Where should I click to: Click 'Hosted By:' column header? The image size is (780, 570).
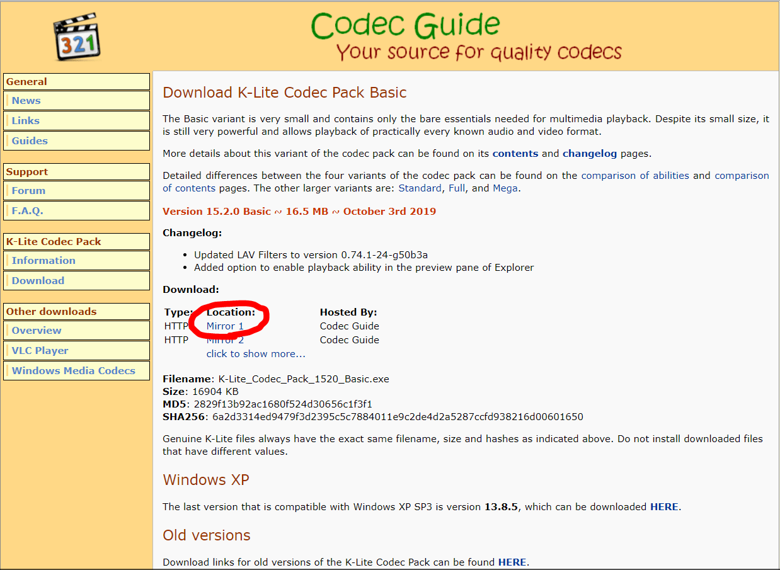(348, 312)
